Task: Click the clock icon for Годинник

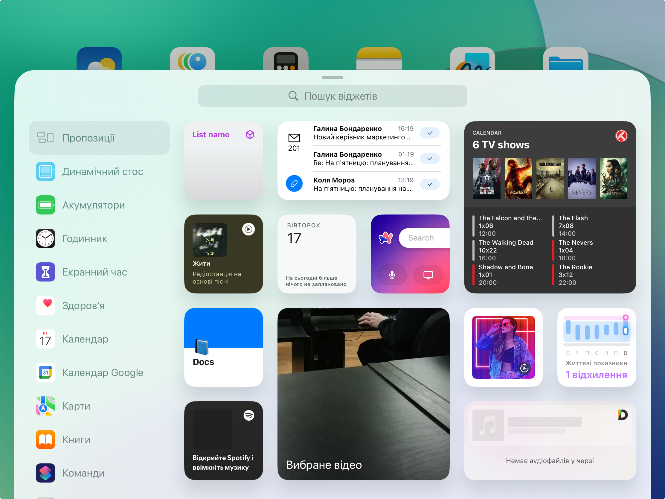Action: pyautogui.click(x=45, y=238)
